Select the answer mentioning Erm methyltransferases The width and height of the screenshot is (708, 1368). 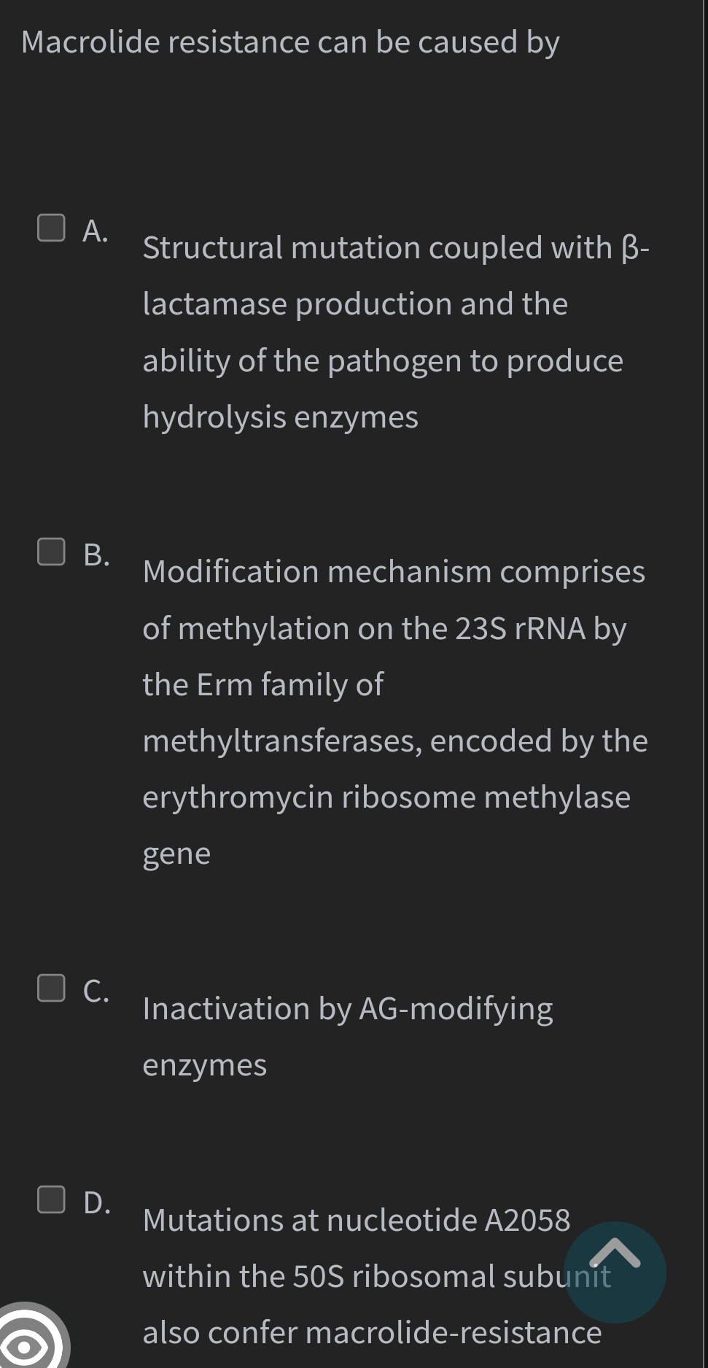[394, 711]
